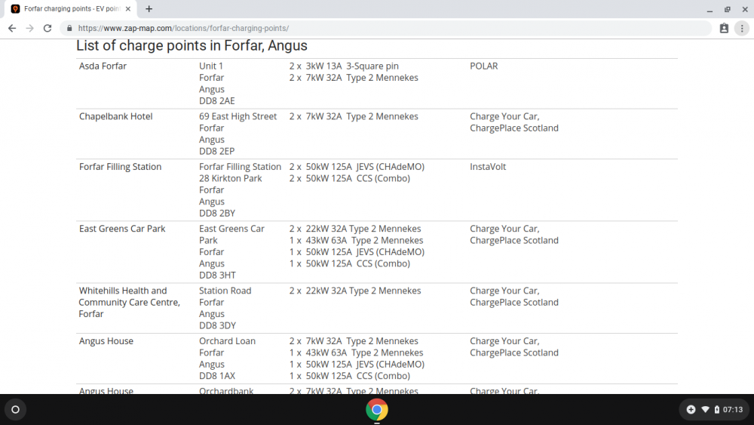Click the 'POLAR' network text
Screen dimensions: 754x425
[484, 66]
